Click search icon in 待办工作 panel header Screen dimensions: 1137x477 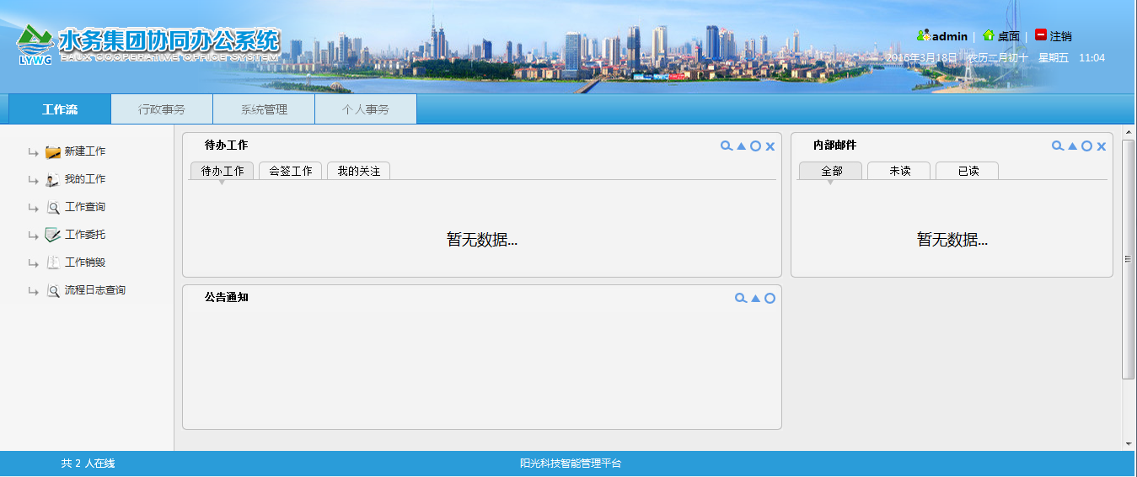tap(726, 146)
